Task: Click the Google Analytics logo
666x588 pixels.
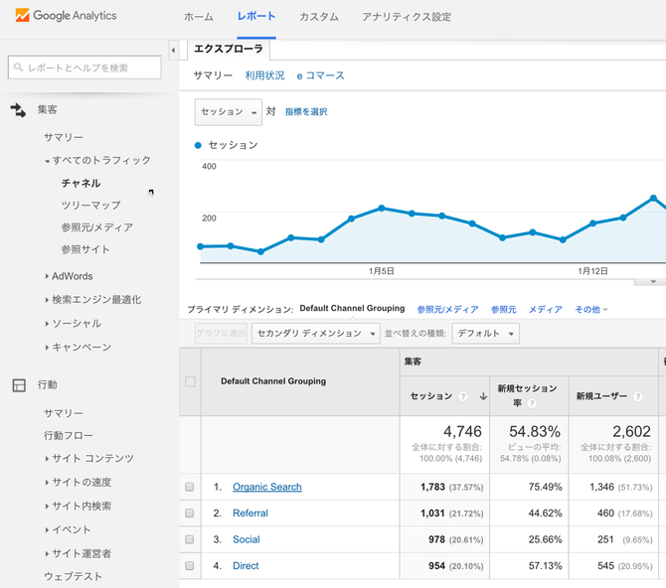Action: pos(67,16)
